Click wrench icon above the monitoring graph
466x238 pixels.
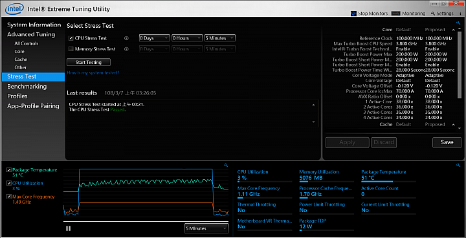[226, 165]
